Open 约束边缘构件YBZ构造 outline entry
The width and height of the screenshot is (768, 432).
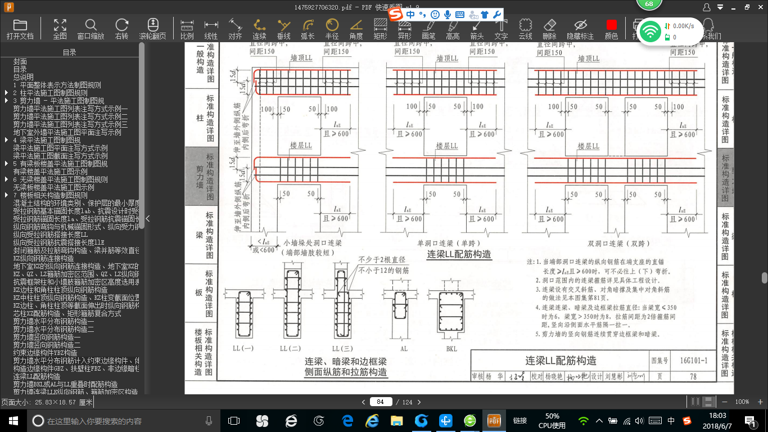coord(46,353)
